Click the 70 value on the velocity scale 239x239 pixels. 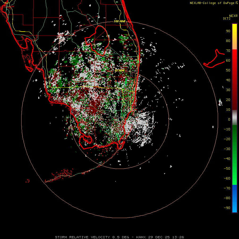228,51
